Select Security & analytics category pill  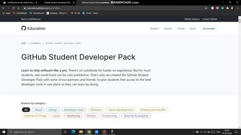136,116
